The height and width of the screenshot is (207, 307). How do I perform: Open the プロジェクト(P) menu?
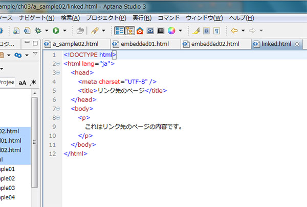[106, 18]
